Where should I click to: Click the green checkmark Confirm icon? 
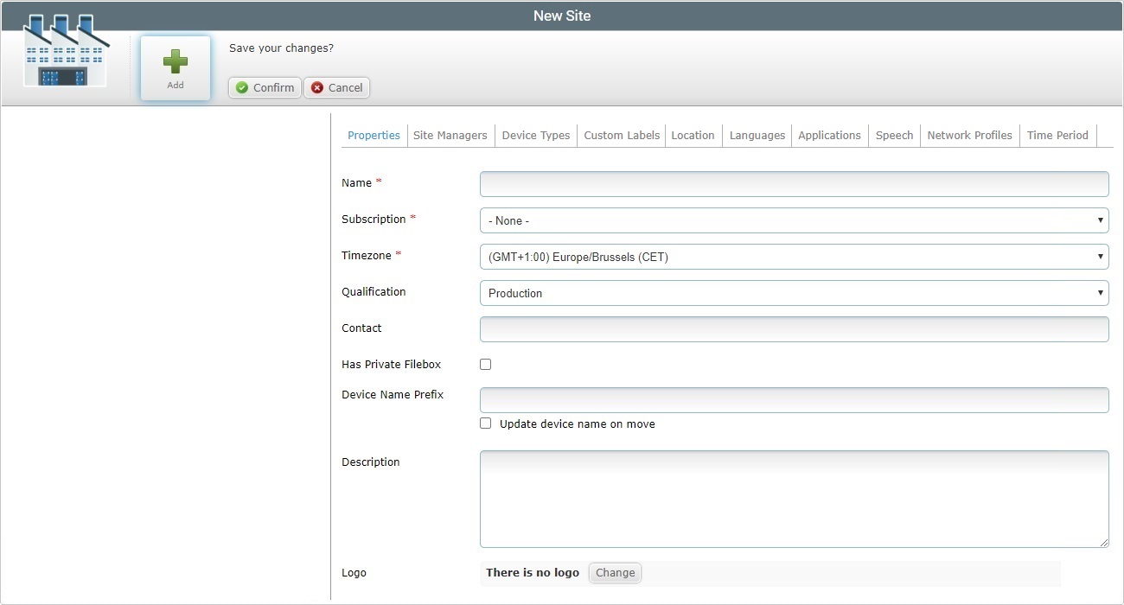(x=242, y=87)
